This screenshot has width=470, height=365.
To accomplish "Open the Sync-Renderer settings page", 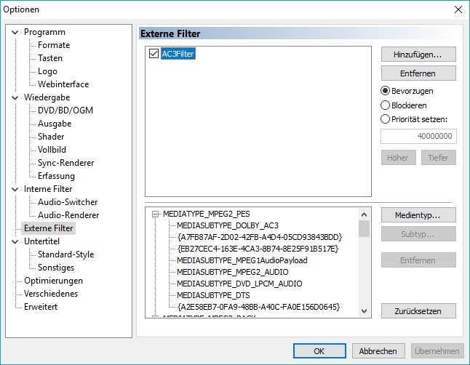I will coord(65,163).
